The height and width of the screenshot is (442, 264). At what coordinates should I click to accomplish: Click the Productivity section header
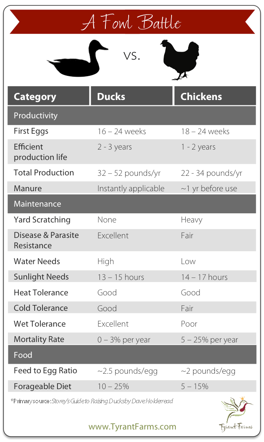(132, 115)
